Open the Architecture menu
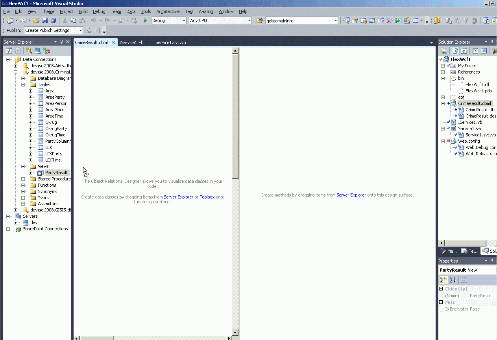 168,11
